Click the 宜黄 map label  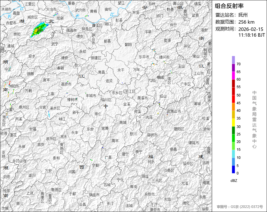click(x=105, y=129)
